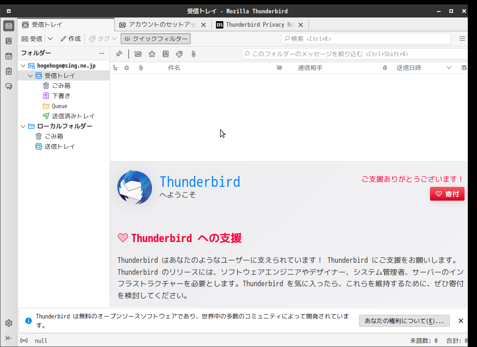The height and width of the screenshot is (347, 477).
Task: Sort by the starred column header
Action: 127,68
